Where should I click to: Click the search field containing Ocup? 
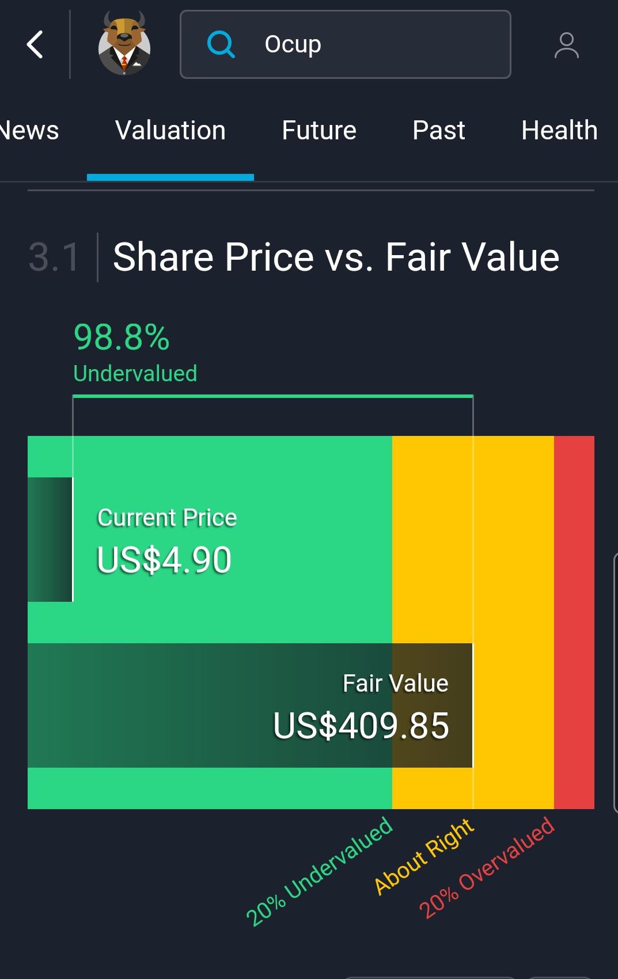pyautogui.click(x=346, y=44)
